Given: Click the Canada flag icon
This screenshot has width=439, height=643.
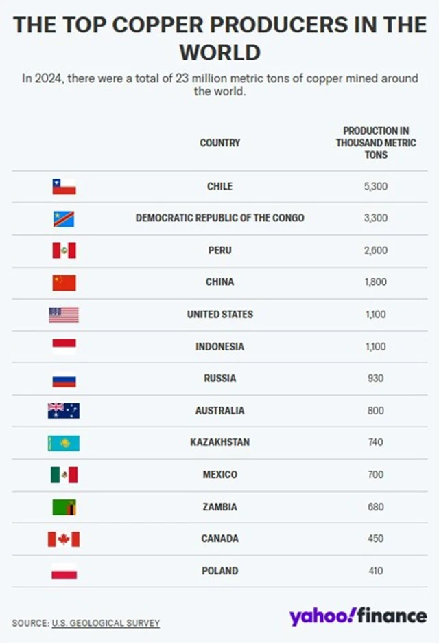Looking at the screenshot, I should click(x=64, y=539).
